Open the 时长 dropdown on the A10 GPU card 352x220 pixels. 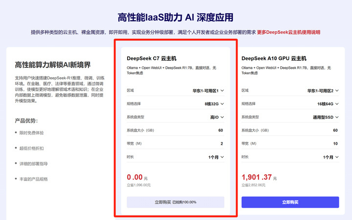pos(330,157)
